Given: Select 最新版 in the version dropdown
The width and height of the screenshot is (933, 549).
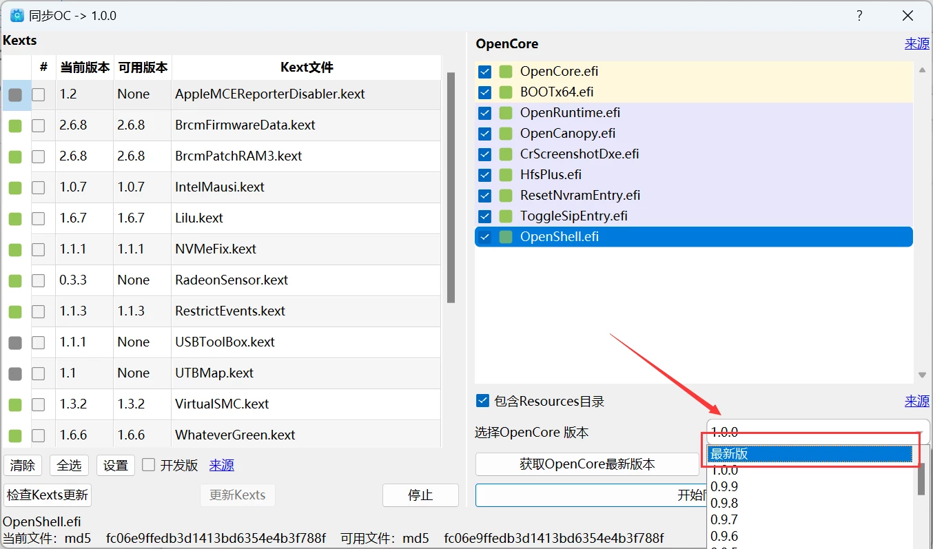Looking at the screenshot, I should click(810, 454).
